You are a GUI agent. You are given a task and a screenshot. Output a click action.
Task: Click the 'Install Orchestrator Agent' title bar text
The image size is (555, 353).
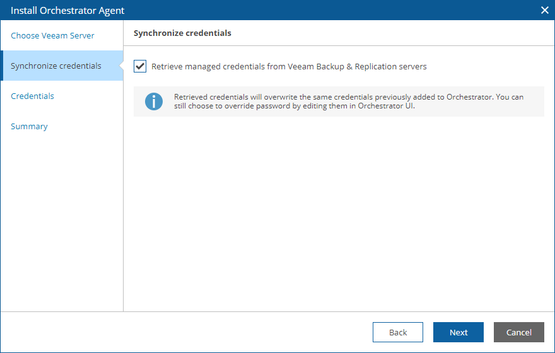[x=67, y=11]
